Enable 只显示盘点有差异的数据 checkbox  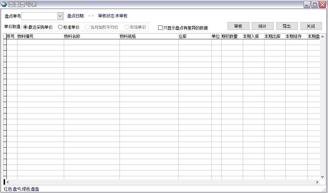click(x=160, y=28)
